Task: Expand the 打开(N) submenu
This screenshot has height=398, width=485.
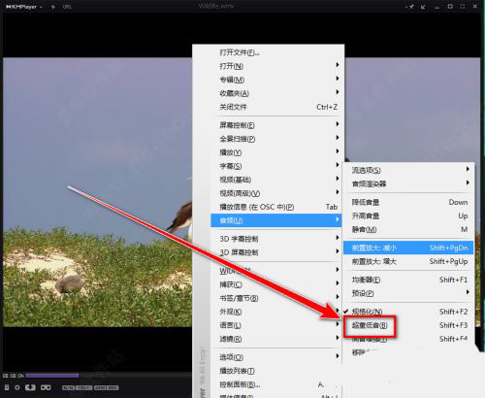Action: coord(277,66)
